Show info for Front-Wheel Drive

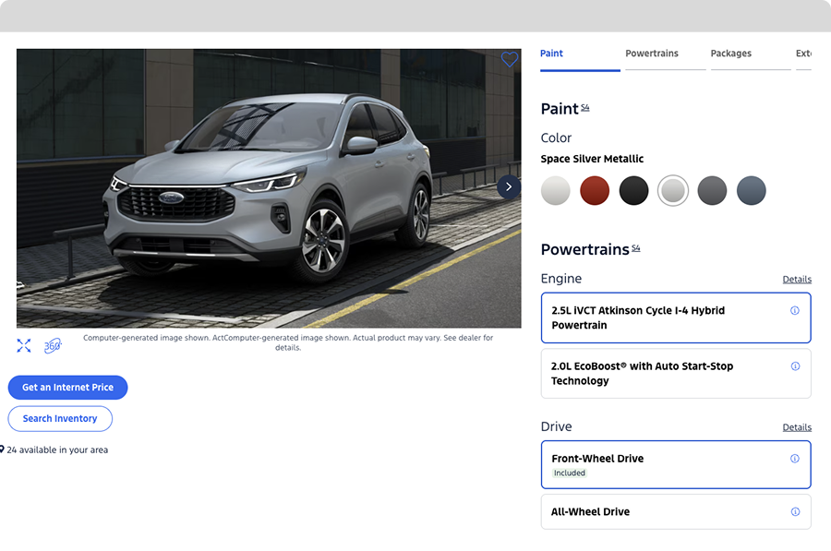794,459
